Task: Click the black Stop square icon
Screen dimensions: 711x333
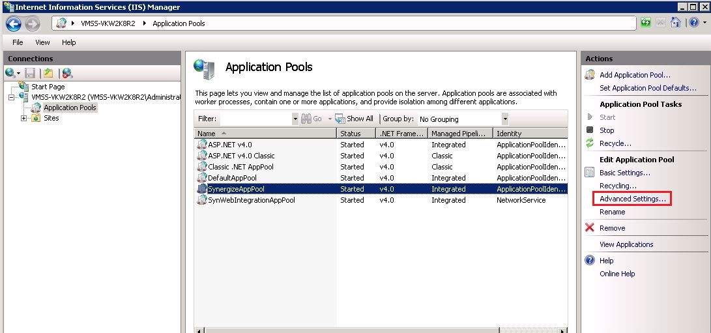Action: [590, 130]
